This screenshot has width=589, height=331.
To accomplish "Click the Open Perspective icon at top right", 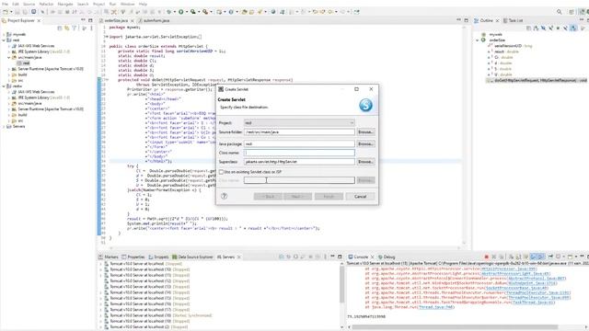I will (x=572, y=12).
